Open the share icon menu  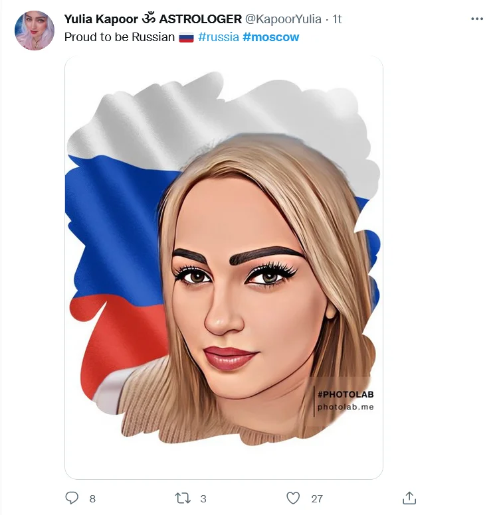pyautogui.click(x=409, y=498)
